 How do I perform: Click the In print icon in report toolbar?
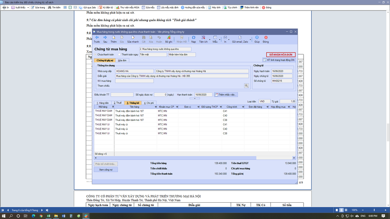[6, 8]
